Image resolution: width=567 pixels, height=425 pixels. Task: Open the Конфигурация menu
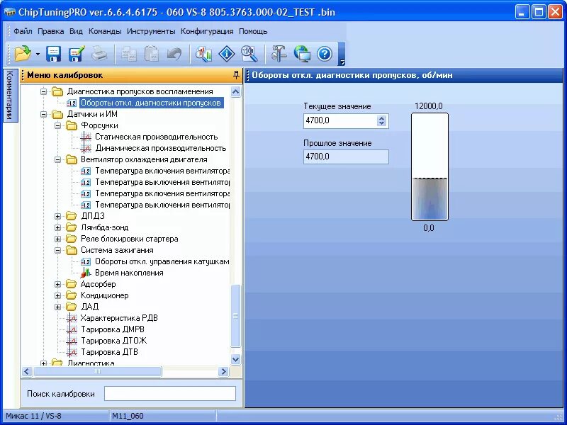(207, 31)
